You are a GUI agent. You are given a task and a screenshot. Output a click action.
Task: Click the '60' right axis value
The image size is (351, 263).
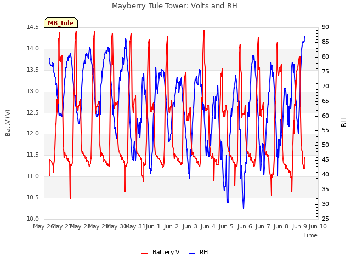click(325, 116)
